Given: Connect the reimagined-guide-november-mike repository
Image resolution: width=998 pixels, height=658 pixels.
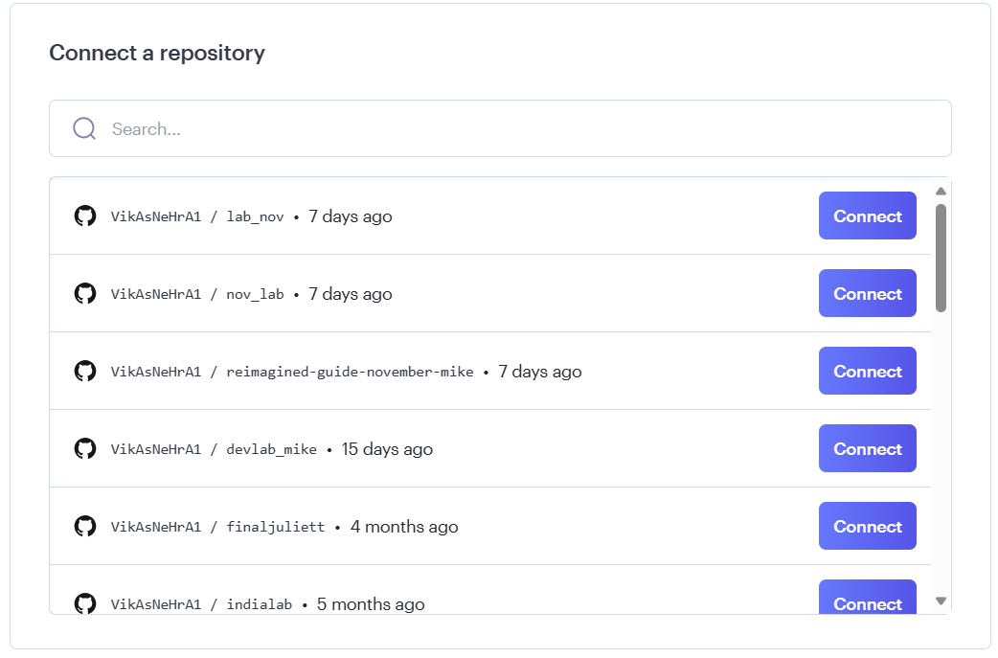Looking at the screenshot, I should pos(867,371).
